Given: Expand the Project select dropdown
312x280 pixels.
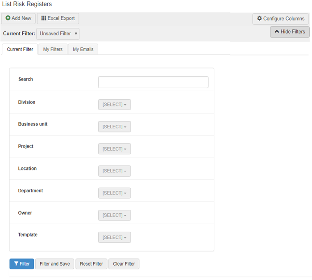Looking at the screenshot, I should [114, 149].
